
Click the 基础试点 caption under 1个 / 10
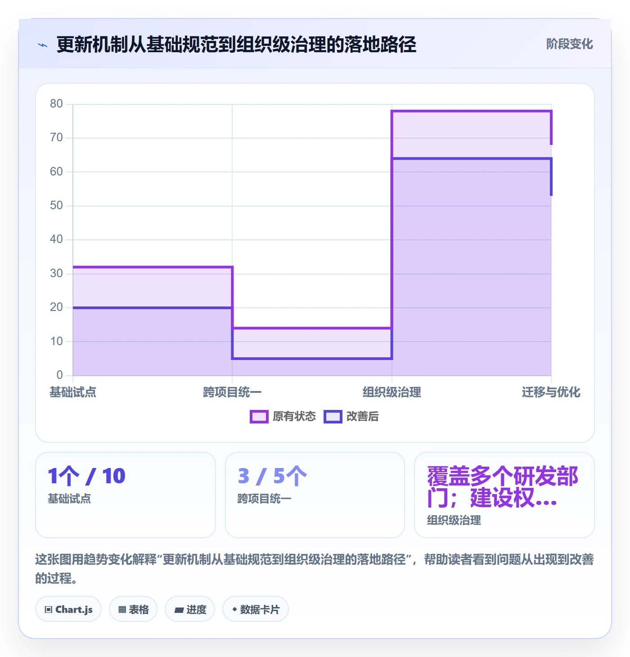pos(69,499)
